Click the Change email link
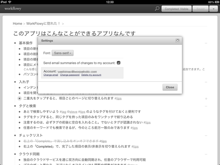 (x=51, y=75)
